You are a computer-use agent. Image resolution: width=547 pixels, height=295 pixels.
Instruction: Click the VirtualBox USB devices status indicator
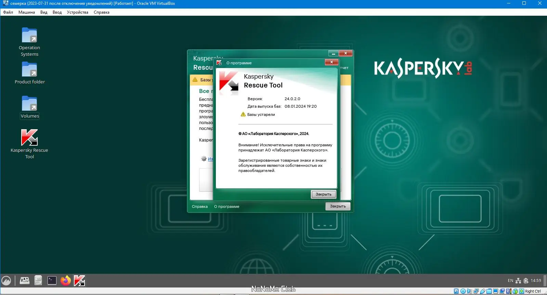click(483, 291)
